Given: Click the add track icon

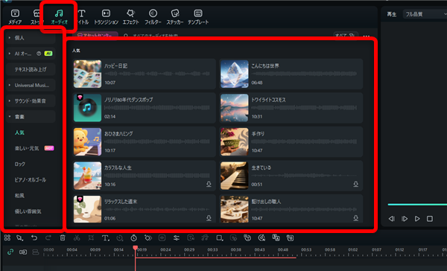Looking at the screenshot, I should [23, 252].
